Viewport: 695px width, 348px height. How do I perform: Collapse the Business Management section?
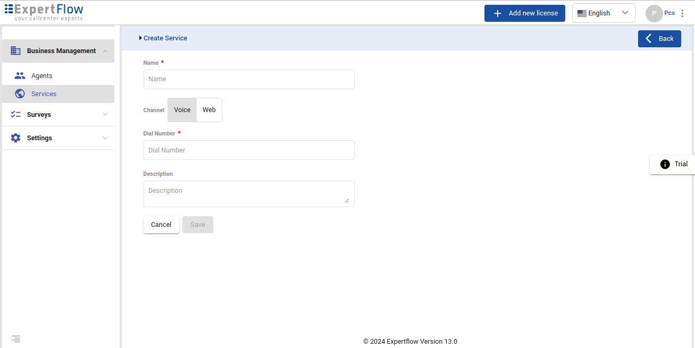click(105, 51)
